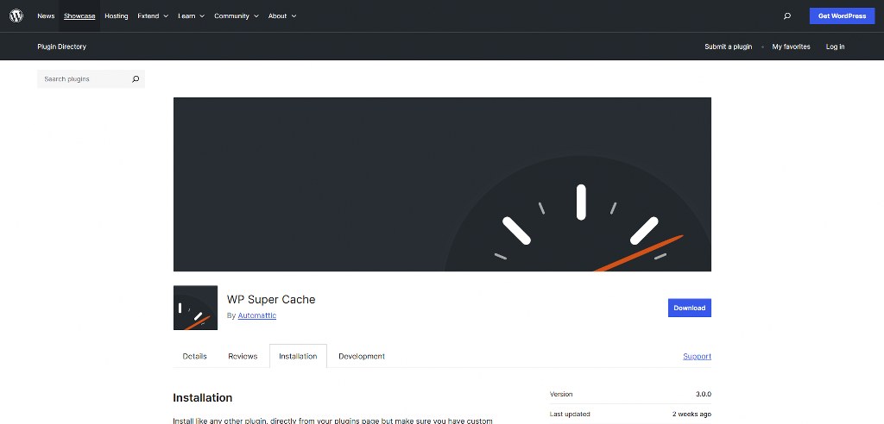Open the Hosting menu item

coord(117,16)
